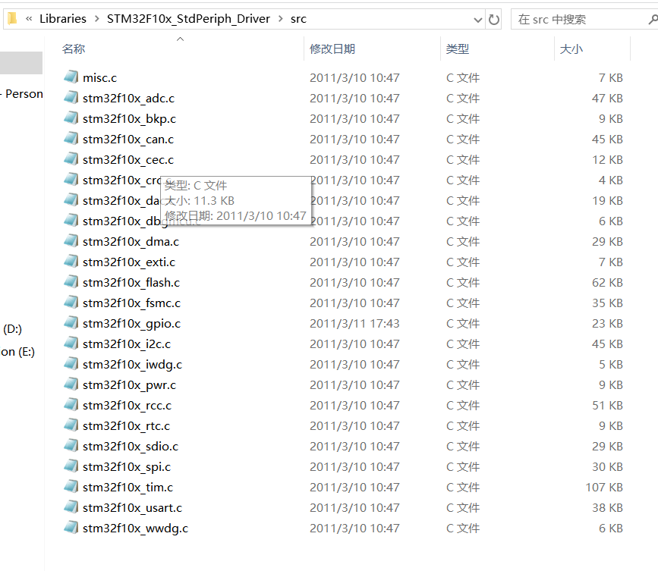Viewport: 658px width, 571px height.
Task: Expand hidden path via double chevron
Action: 29,19
